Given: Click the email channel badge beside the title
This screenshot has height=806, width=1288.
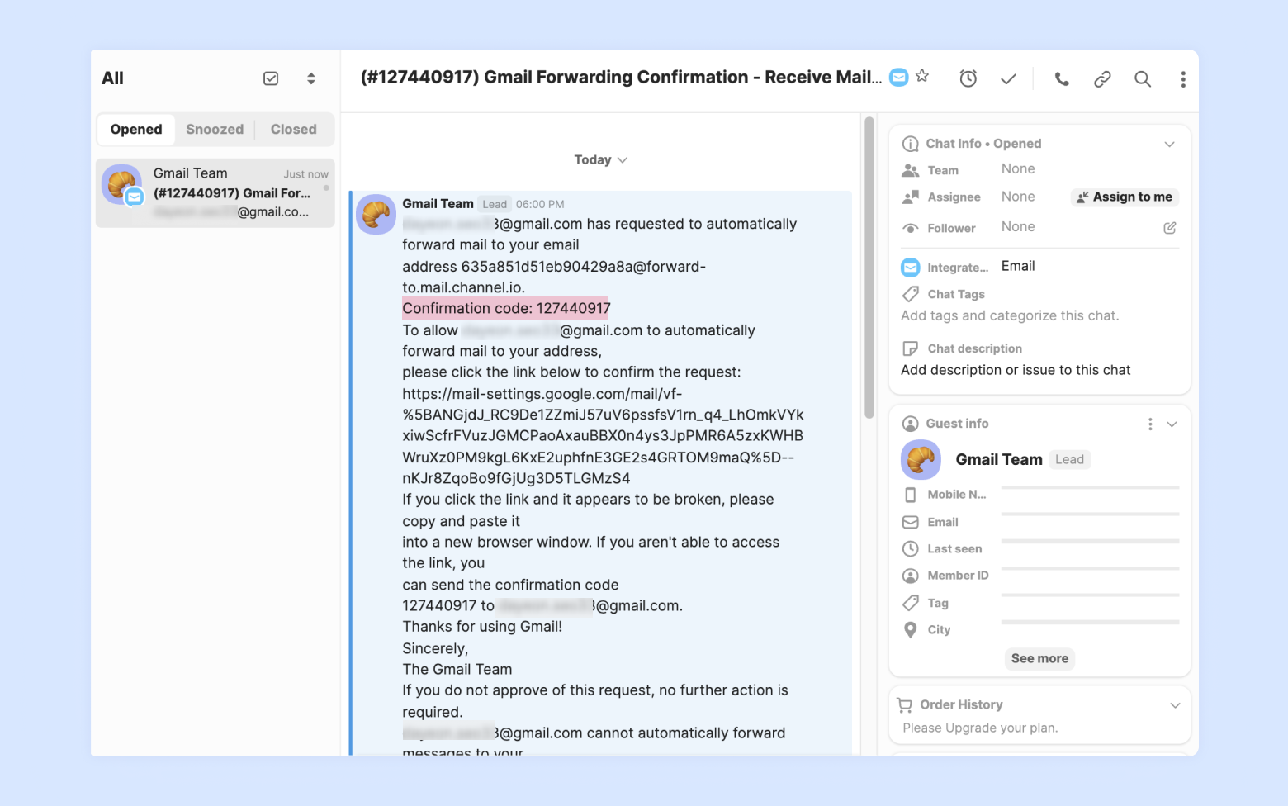Looking at the screenshot, I should [x=899, y=77].
